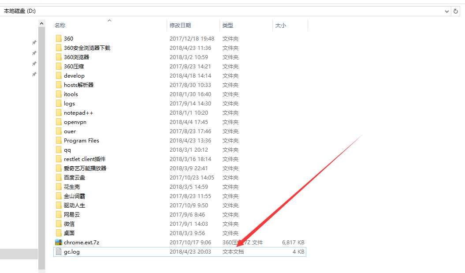The image size is (465, 273).
Task: Expand the address bar history dropdown
Action: coord(447,11)
